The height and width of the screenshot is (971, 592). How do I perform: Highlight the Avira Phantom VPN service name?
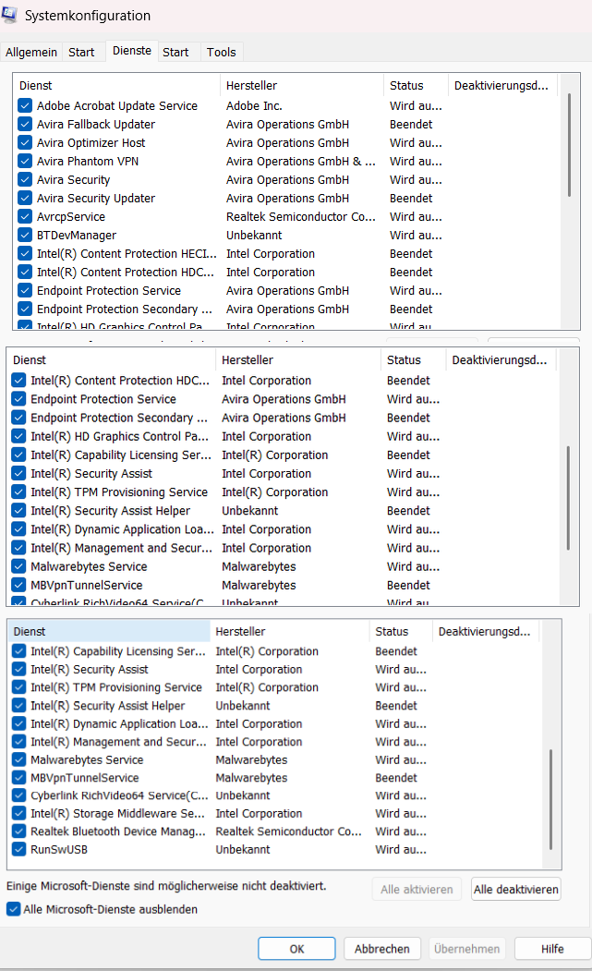click(x=88, y=162)
